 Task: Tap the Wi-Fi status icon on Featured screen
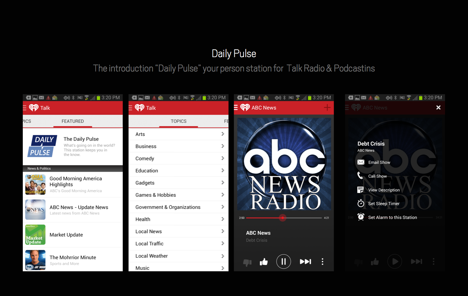[87, 98]
